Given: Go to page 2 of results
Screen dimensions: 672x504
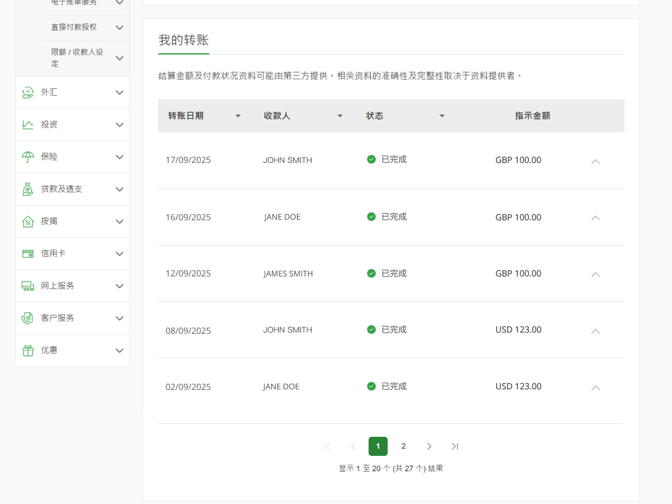Looking at the screenshot, I should point(403,446).
